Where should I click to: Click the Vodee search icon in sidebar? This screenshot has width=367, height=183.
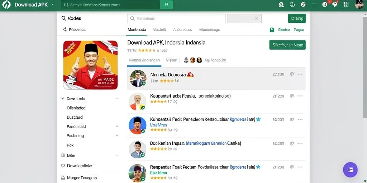pyautogui.click(x=64, y=18)
